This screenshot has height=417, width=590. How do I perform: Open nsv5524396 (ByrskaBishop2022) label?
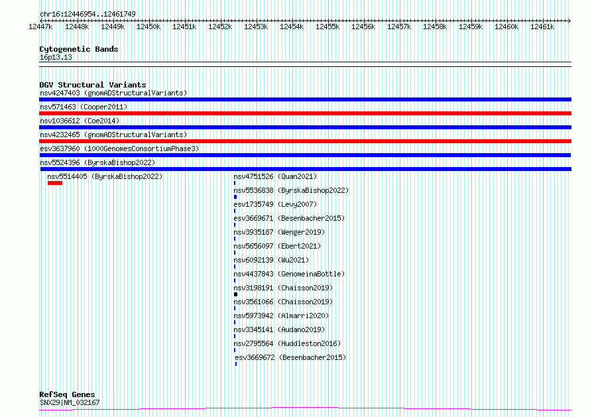pos(97,162)
